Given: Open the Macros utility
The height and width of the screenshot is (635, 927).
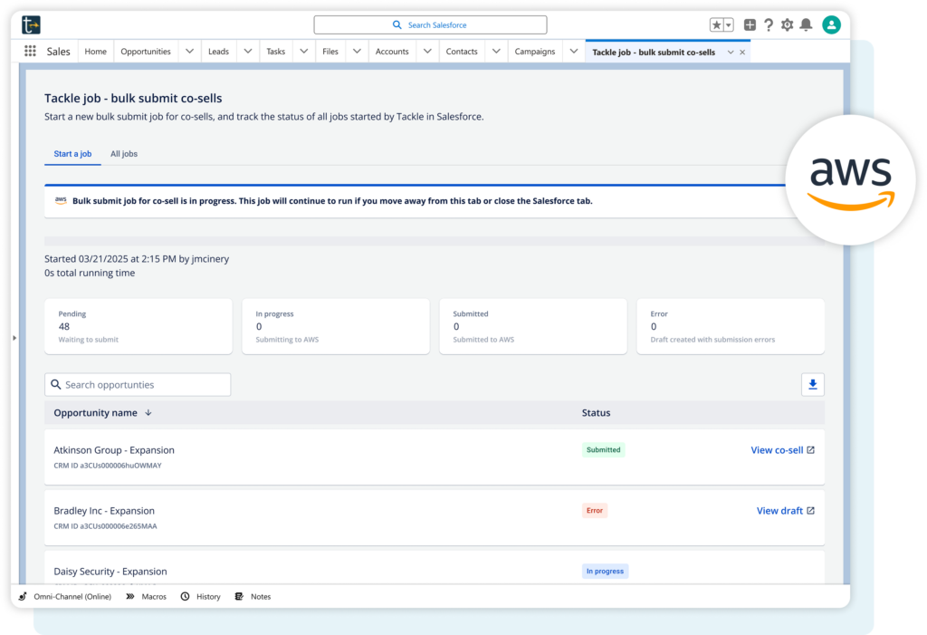Looking at the screenshot, I should (146, 597).
